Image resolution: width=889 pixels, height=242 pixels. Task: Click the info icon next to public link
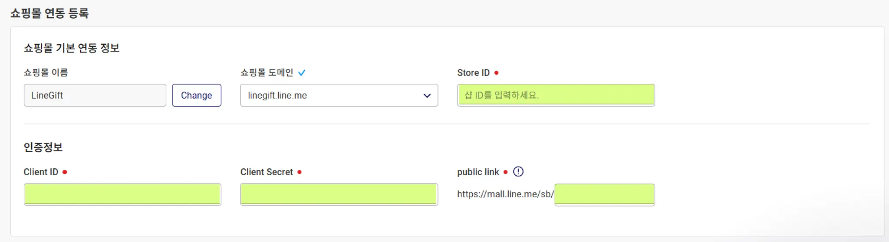click(x=518, y=172)
